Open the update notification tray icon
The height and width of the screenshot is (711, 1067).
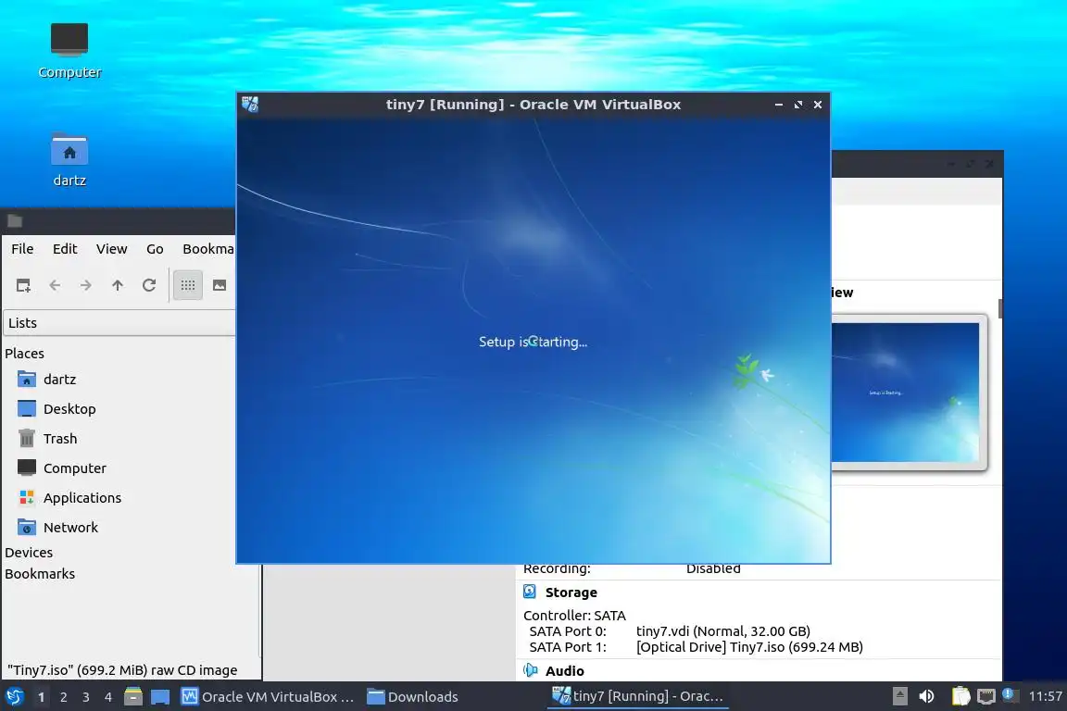1010,694
